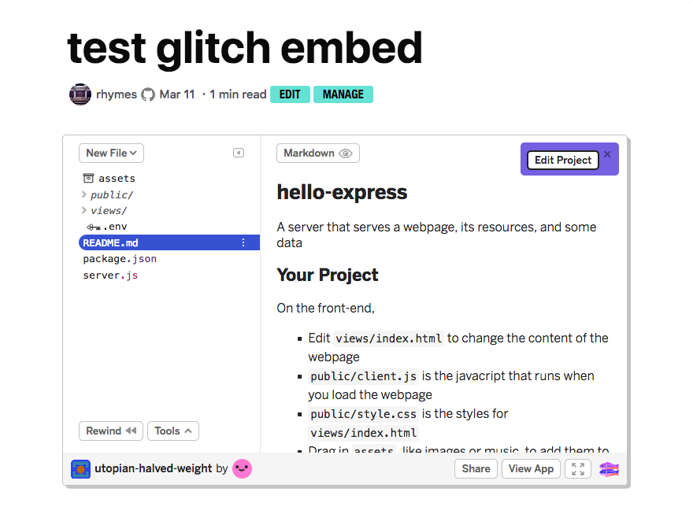Image resolution: width=693 pixels, height=514 pixels.
Task: Click the assets box icon
Action: pos(87,178)
